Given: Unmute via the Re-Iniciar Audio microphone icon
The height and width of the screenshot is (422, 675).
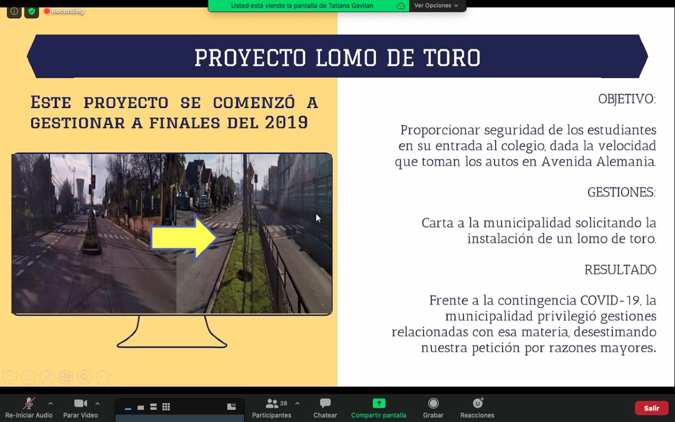Looking at the screenshot, I should [x=29, y=404].
